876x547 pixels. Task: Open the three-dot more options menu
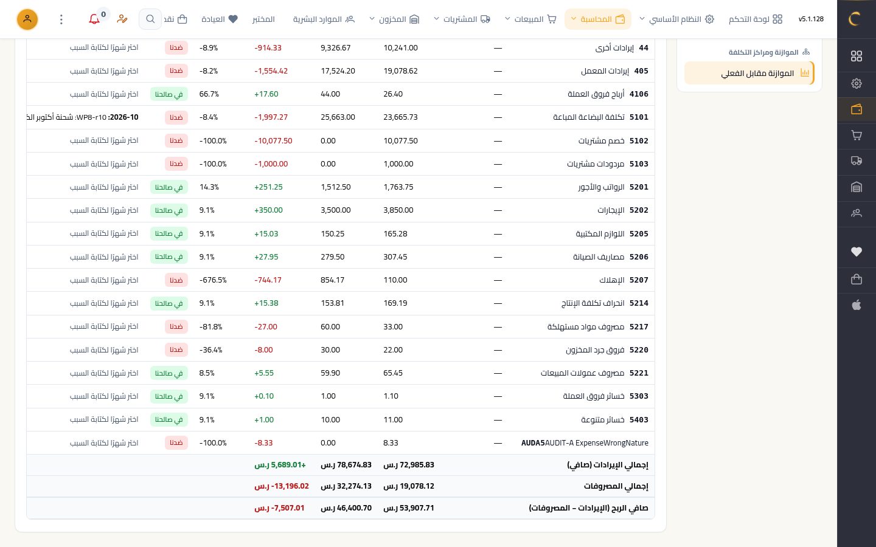click(61, 19)
